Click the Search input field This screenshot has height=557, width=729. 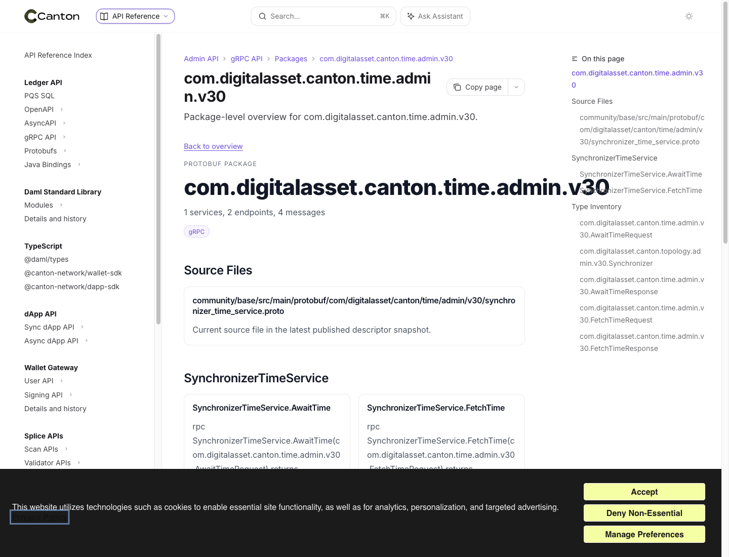pyautogui.click(x=323, y=16)
